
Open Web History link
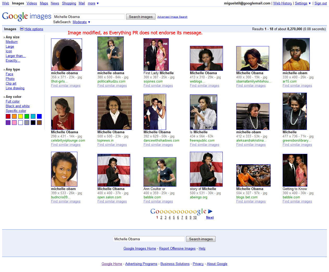[x=283, y=3]
